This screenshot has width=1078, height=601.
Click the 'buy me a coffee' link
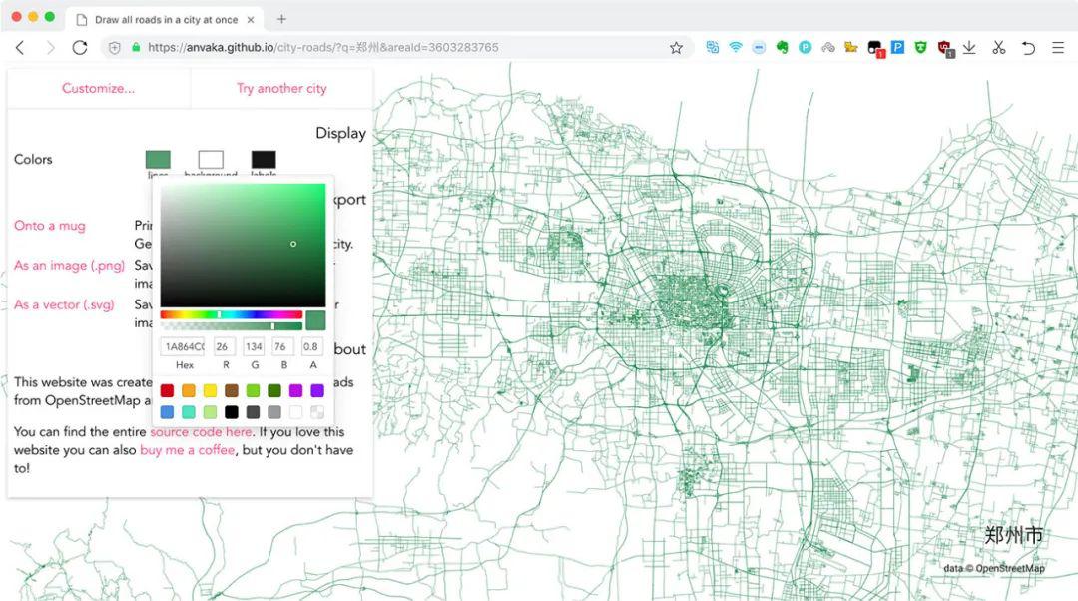[x=188, y=450]
